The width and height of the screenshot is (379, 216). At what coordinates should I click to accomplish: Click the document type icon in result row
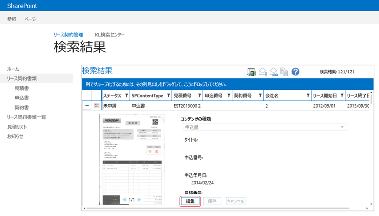97,105
